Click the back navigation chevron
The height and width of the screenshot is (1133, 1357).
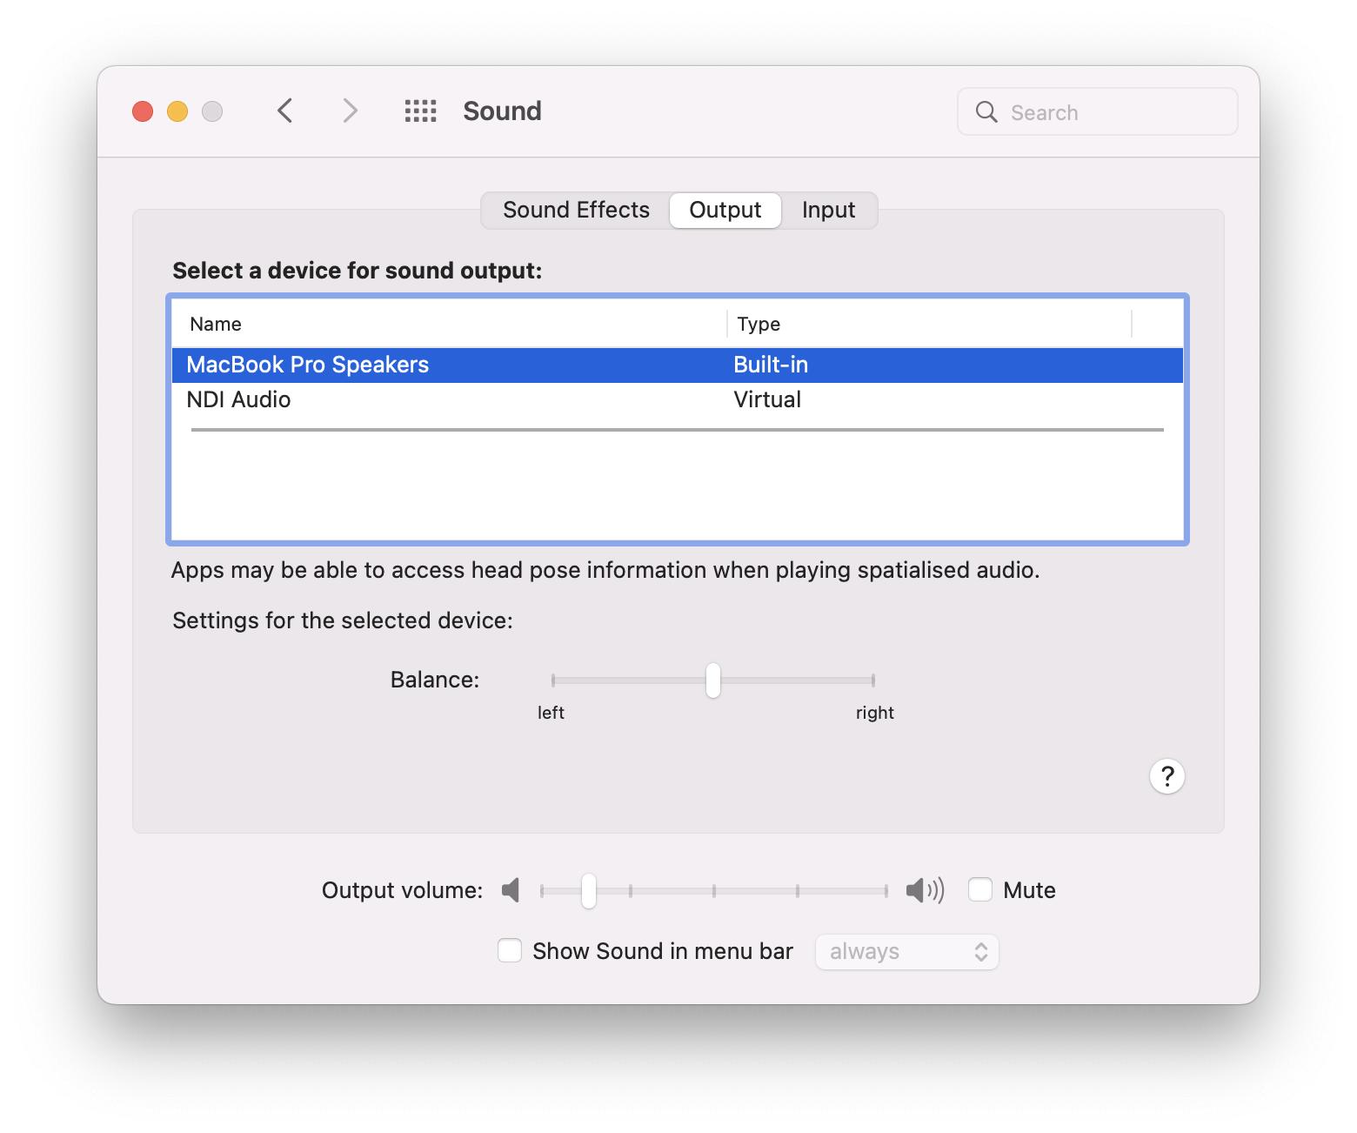click(284, 111)
